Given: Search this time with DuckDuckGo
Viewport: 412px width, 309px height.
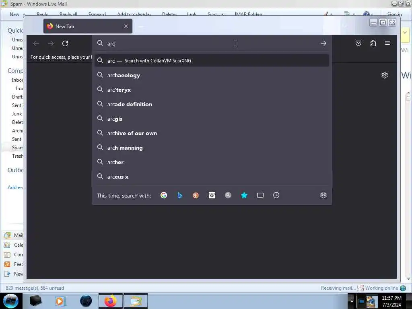Looking at the screenshot, I should 196,195.
